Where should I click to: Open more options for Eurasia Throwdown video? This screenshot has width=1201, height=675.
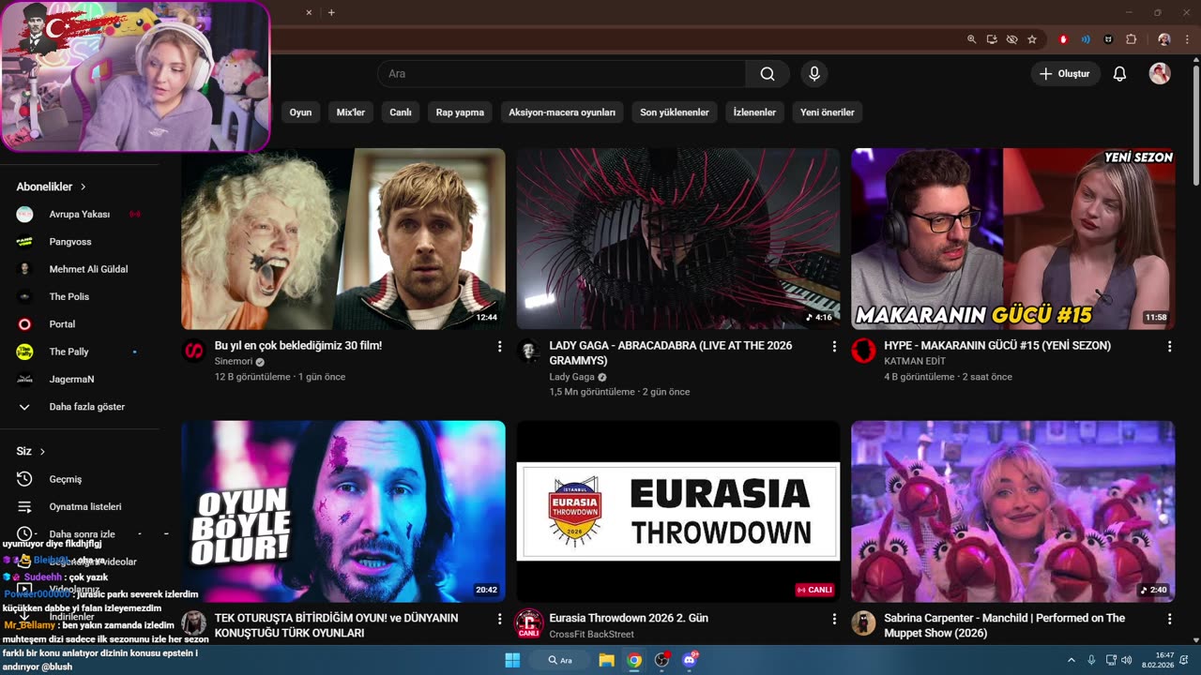click(x=834, y=620)
